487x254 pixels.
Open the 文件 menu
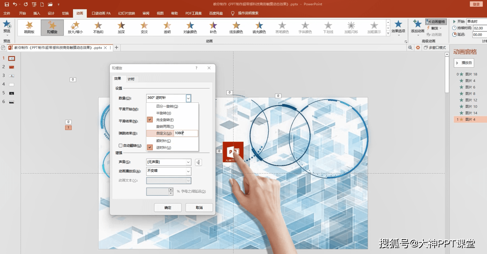click(7, 13)
